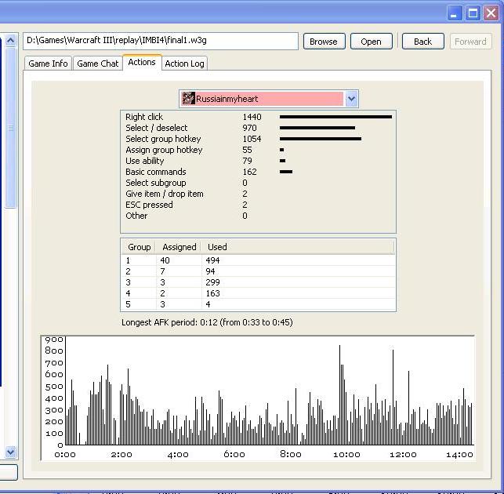Open the Game Chat tab
504x494 pixels.
click(x=98, y=64)
